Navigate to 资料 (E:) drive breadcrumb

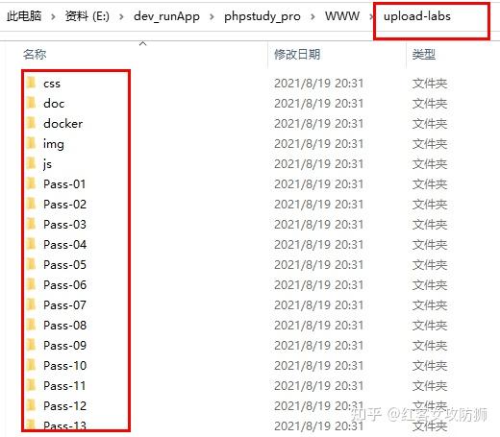pyautogui.click(x=87, y=16)
